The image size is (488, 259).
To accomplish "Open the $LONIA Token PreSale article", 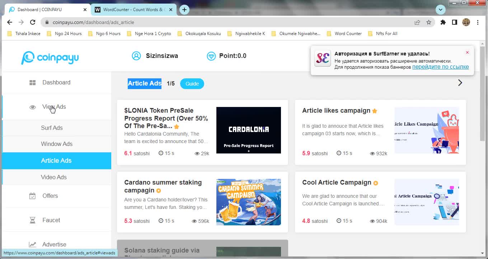I will [x=166, y=118].
